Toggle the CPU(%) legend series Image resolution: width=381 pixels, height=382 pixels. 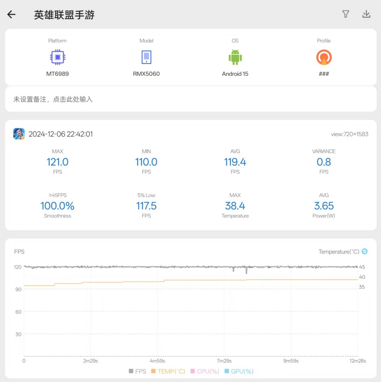(205, 371)
